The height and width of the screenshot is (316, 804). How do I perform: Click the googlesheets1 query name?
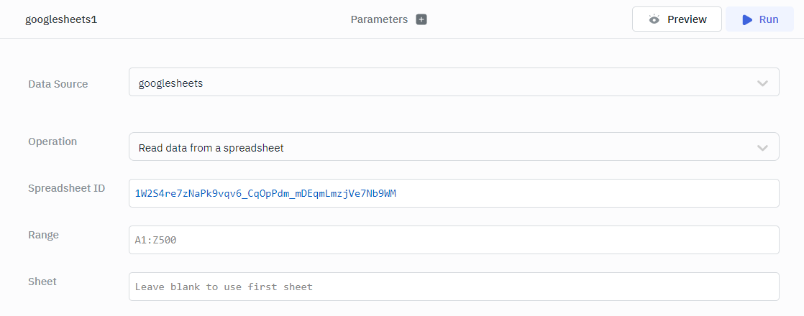click(x=61, y=19)
